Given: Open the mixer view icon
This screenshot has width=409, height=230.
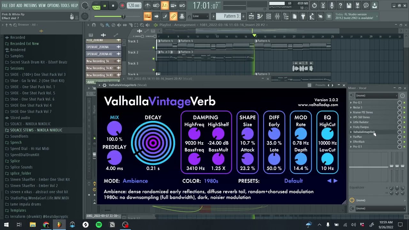Looking at the screenshot, I should click(x=277, y=16).
